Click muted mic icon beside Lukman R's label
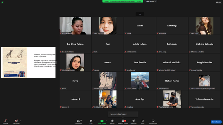 tap(61, 107)
